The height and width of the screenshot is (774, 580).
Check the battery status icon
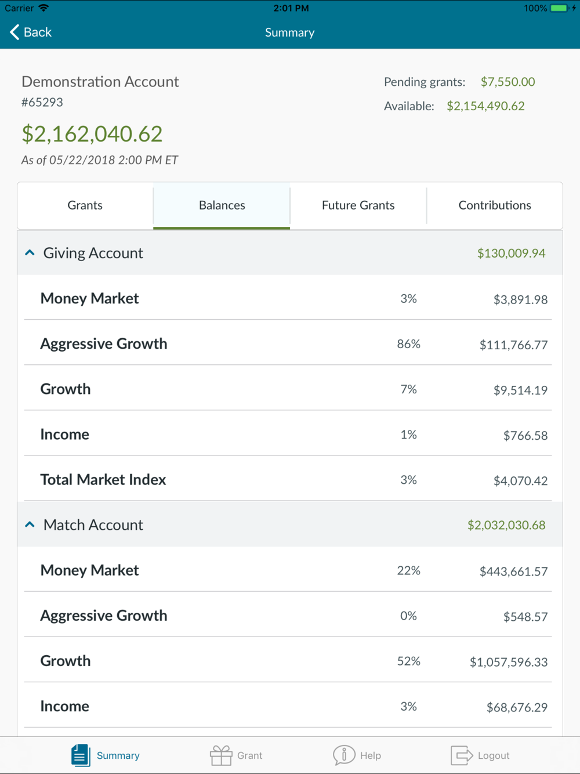click(559, 8)
